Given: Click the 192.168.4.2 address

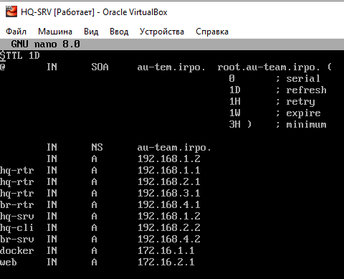Looking at the screenshot, I should coord(169,239).
